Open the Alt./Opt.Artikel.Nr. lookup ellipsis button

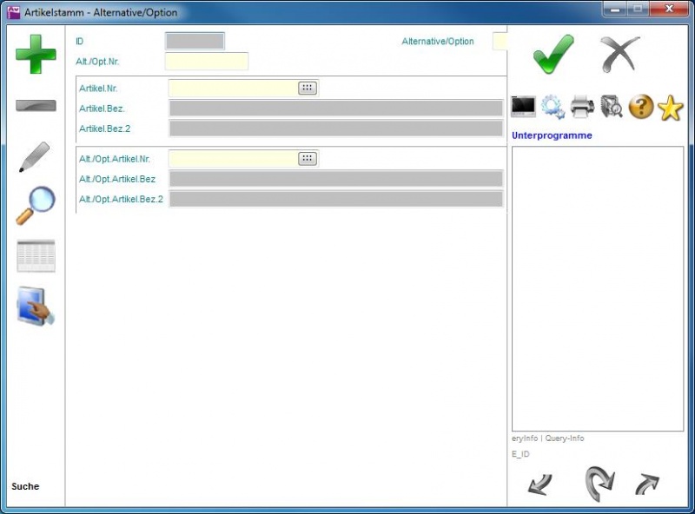point(308,159)
